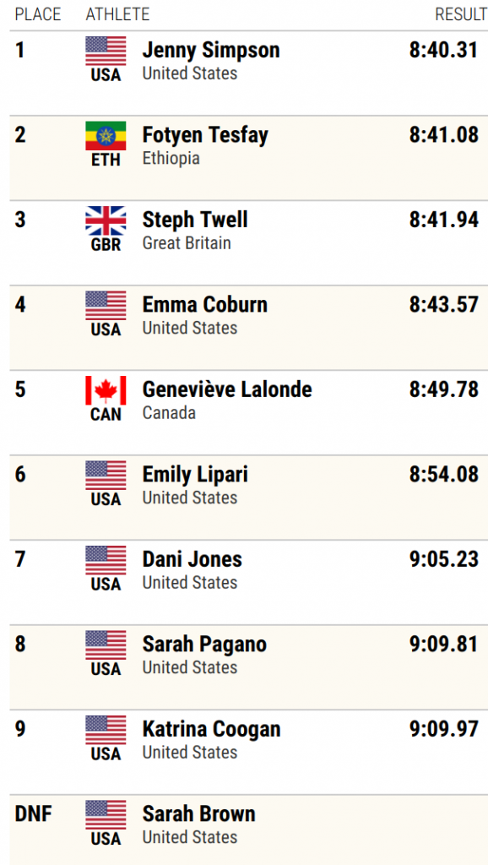Open Emma Coburn's profile name
The height and width of the screenshot is (865, 488).
pos(204,304)
